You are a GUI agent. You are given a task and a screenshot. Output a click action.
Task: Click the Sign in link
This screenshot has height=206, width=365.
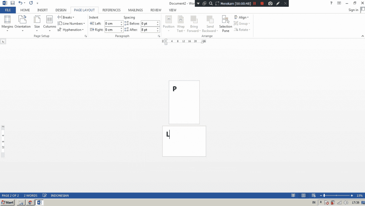click(x=353, y=10)
